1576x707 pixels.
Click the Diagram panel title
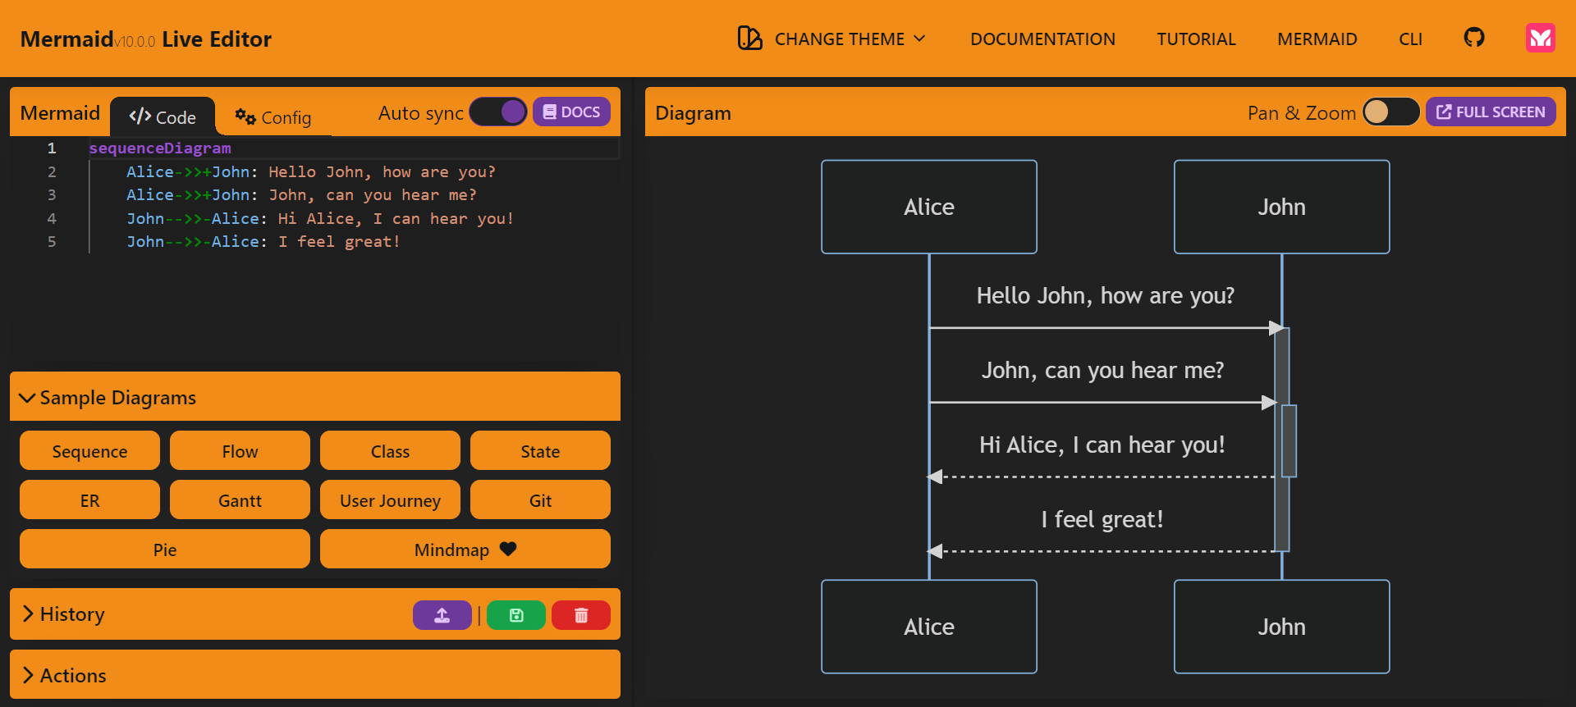pyautogui.click(x=693, y=113)
